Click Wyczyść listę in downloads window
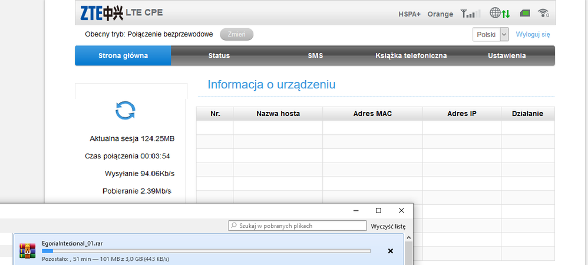This screenshot has width=588, height=265. point(388,226)
